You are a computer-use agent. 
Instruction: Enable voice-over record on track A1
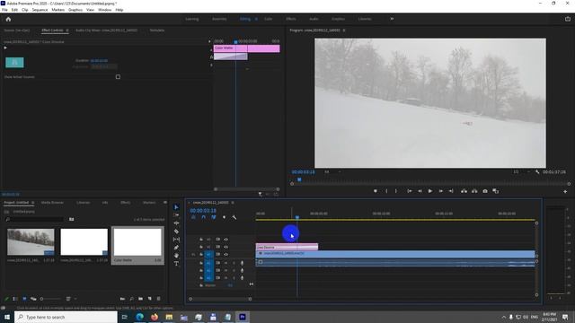coord(242,263)
